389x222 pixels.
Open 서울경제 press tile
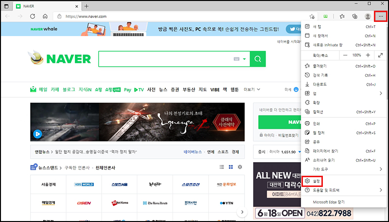point(48,184)
